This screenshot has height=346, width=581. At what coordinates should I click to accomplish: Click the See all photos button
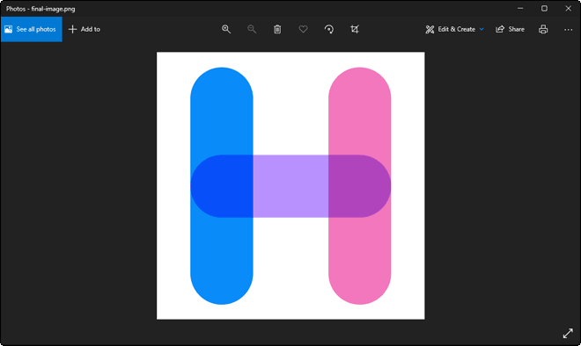pyautogui.click(x=32, y=29)
